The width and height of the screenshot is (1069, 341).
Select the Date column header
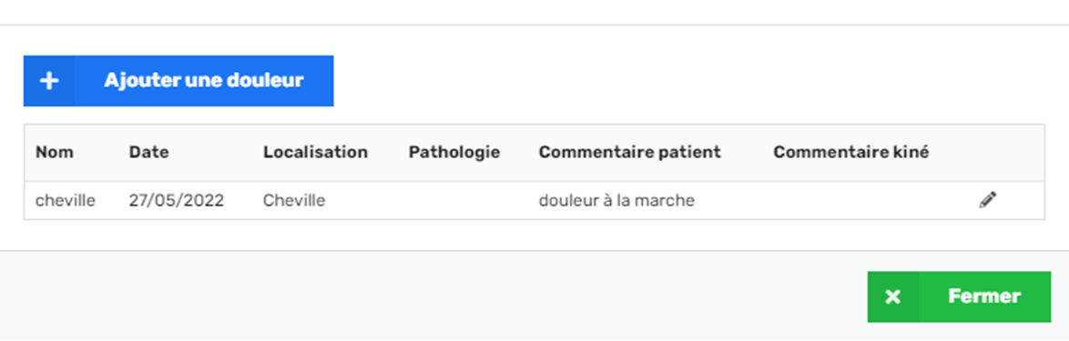pyautogui.click(x=148, y=153)
